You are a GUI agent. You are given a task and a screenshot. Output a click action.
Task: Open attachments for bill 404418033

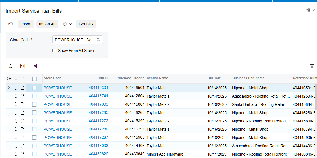click(15, 146)
